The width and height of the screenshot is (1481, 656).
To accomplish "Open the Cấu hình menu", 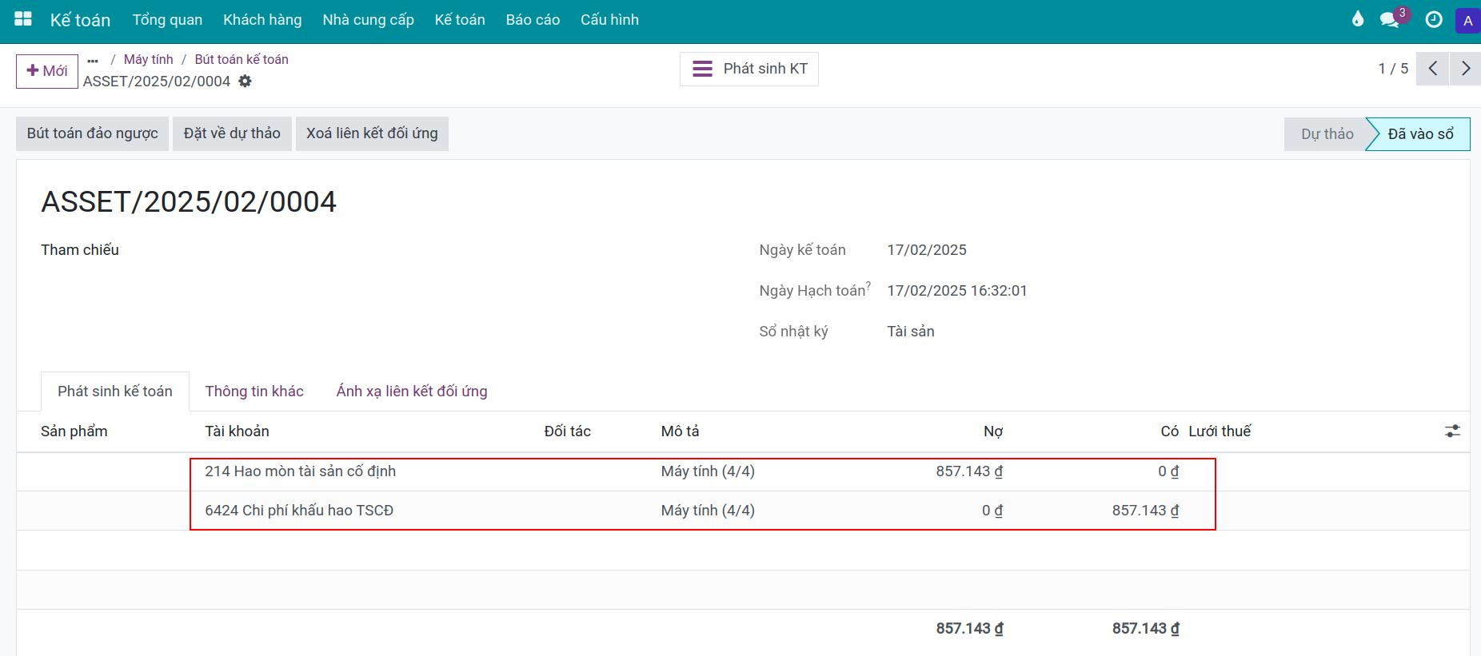I will click(x=609, y=20).
